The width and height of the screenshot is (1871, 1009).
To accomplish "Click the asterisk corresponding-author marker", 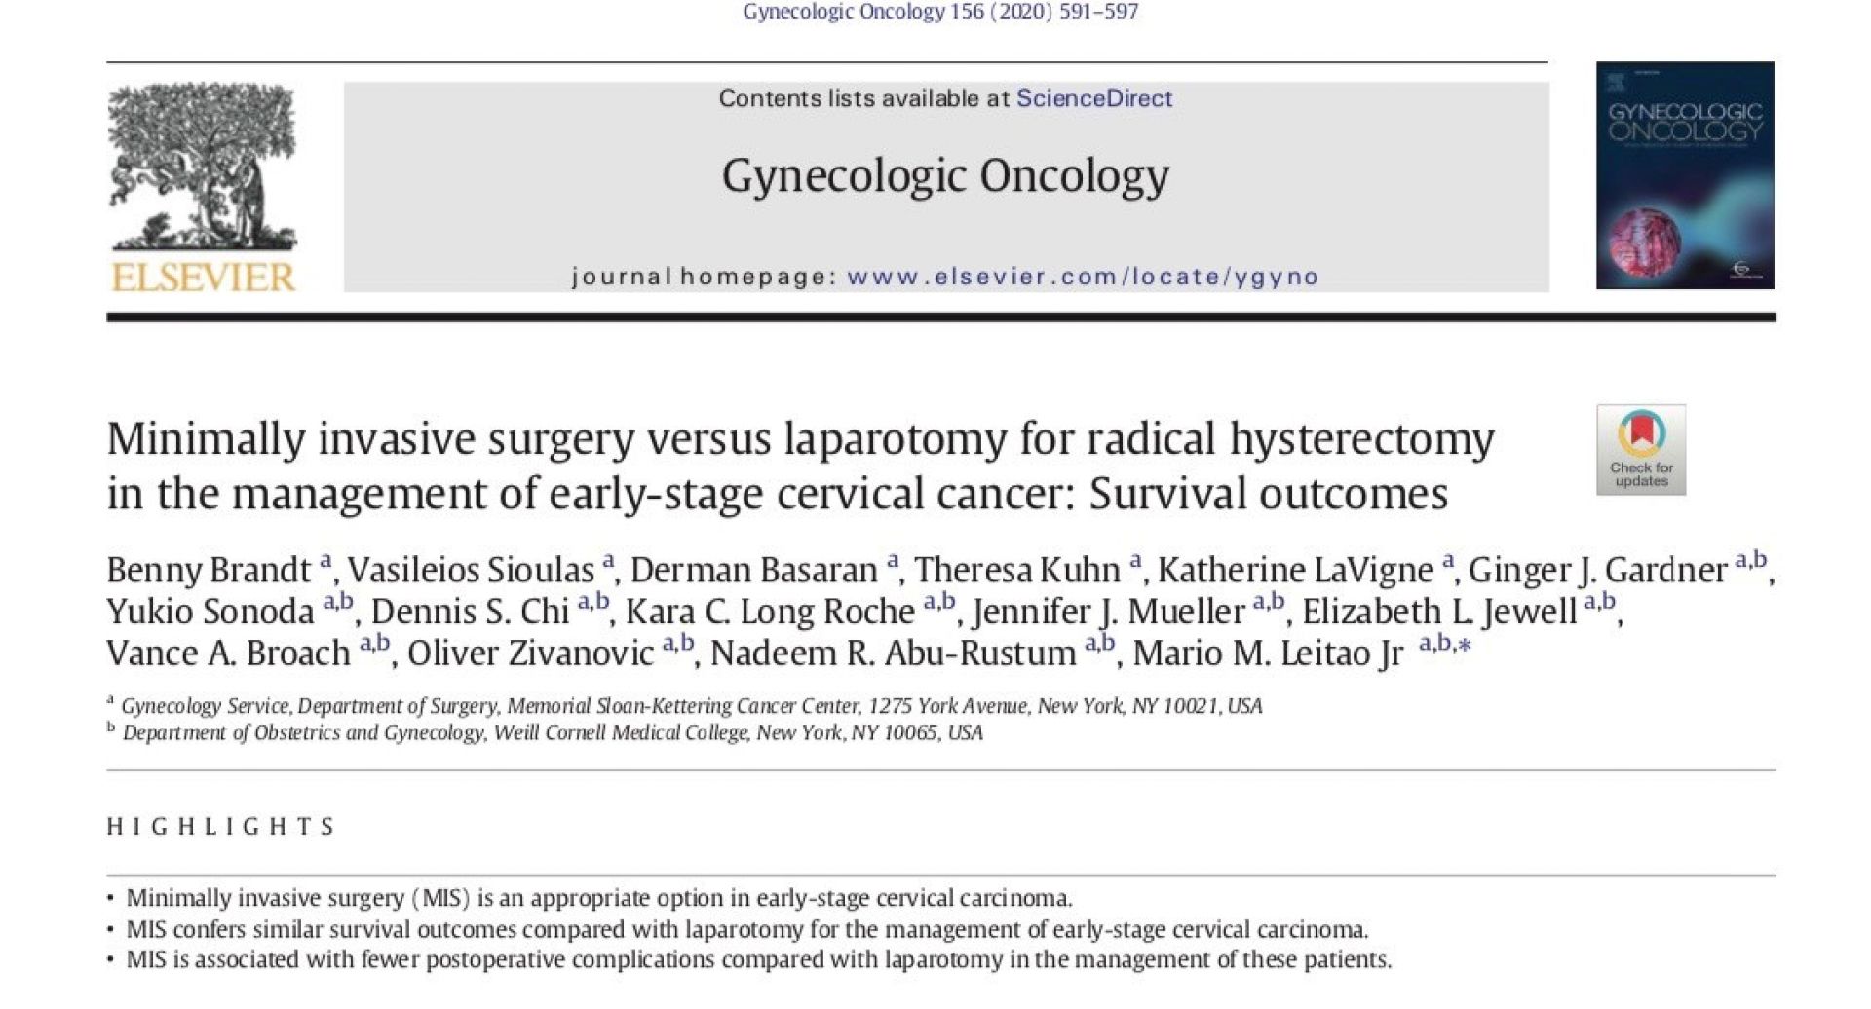I will coord(1463,644).
